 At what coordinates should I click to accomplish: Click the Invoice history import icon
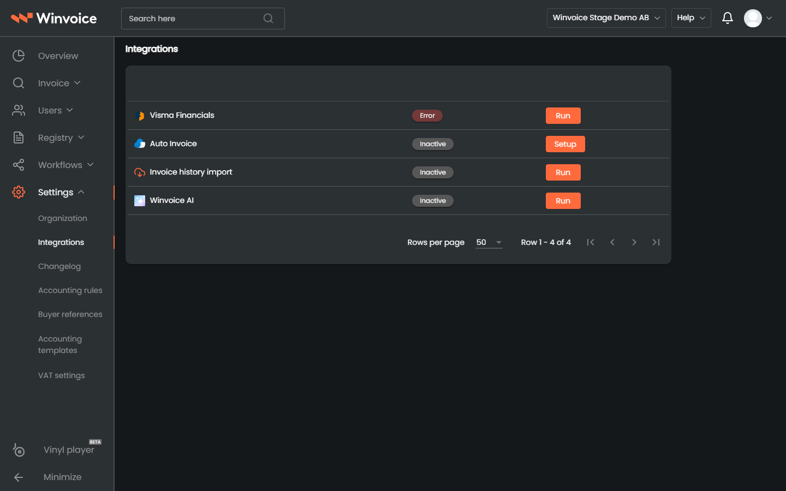coord(140,172)
